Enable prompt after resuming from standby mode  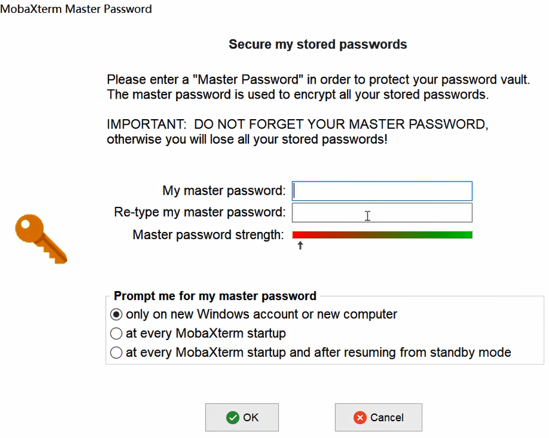point(116,352)
